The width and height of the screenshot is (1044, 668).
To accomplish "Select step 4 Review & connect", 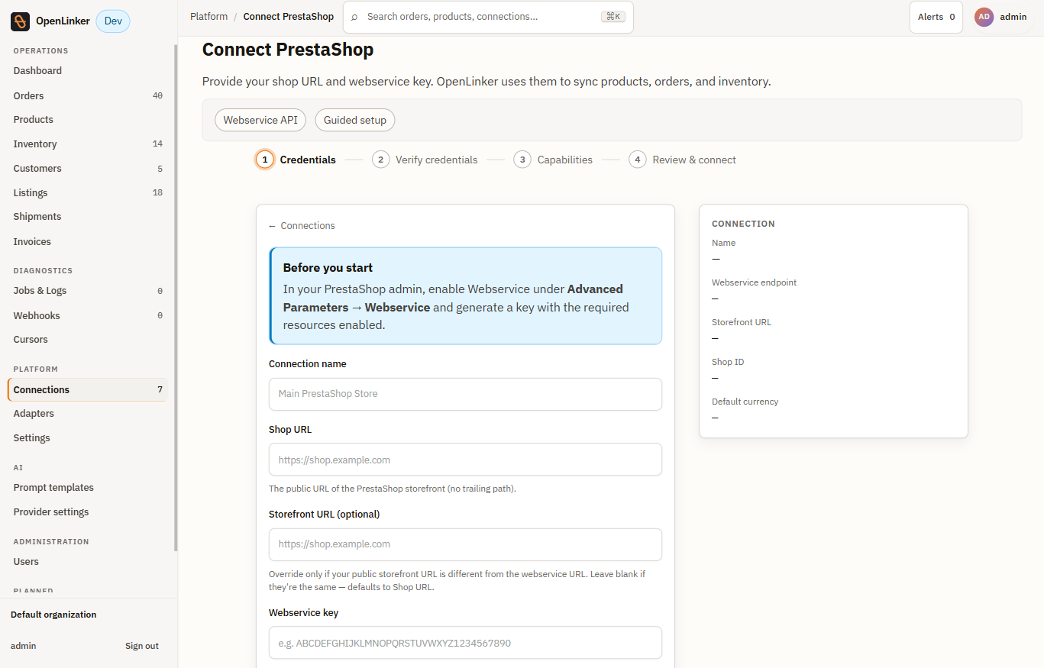I will 683,160.
